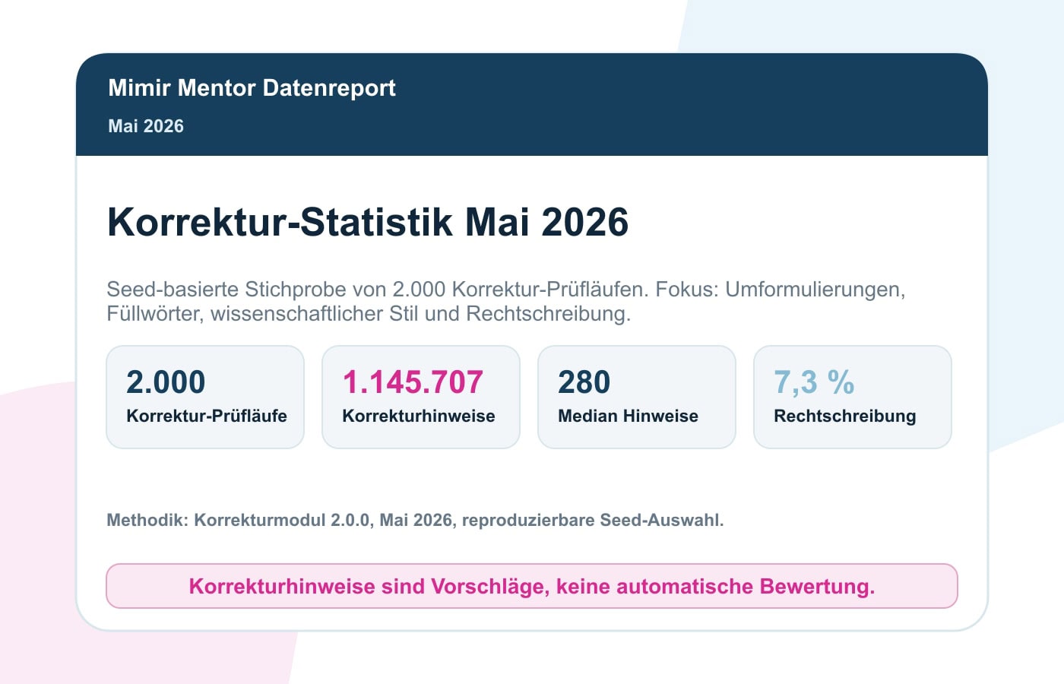
Task: Select the Korrekturhinweise card label
Action: [419, 416]
